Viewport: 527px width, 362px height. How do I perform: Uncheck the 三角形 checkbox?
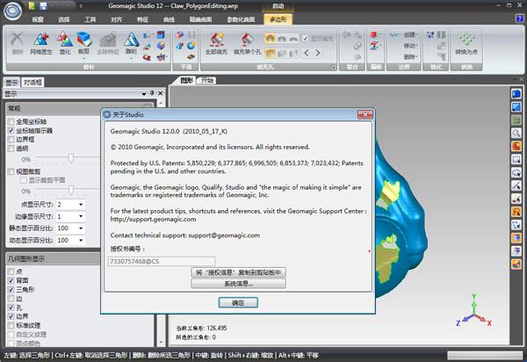11,289
